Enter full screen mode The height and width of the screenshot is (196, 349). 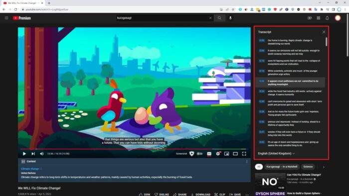244,154
